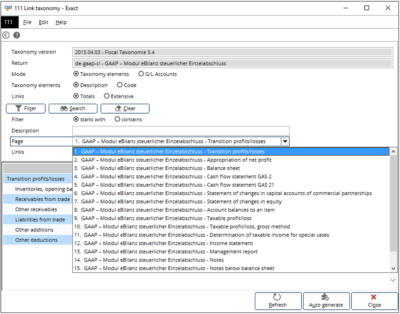
Task: Click the Search button
Action: click(73, 108)
